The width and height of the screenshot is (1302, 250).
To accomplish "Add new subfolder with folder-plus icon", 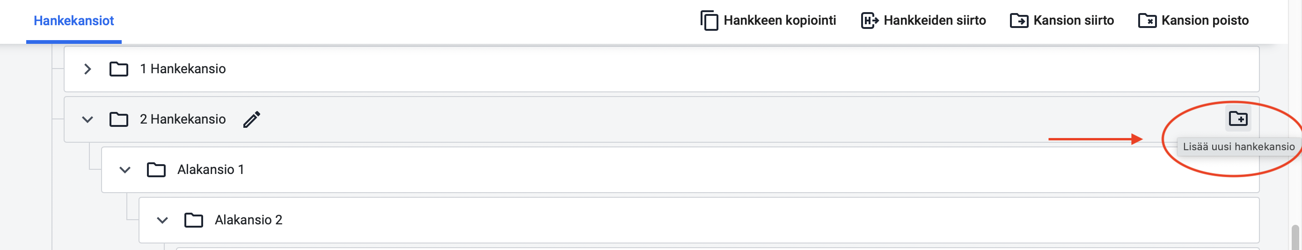I will pos(1238,118).
